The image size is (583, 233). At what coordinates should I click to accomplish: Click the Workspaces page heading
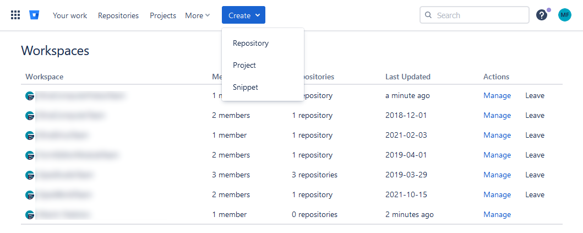point(55,50)
